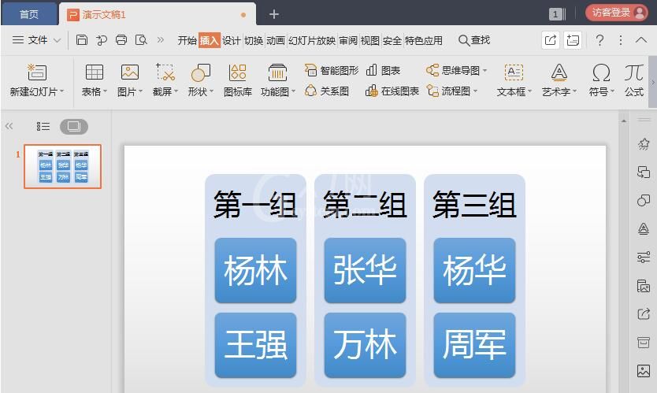Insert a 智能图形 smart graphic

[332, 70]
